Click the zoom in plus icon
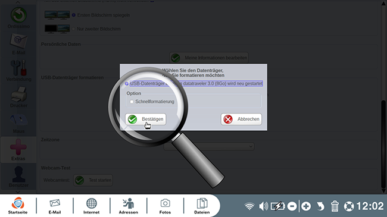The height and width of the screenshot is (217, 387). tap(306, 206)
